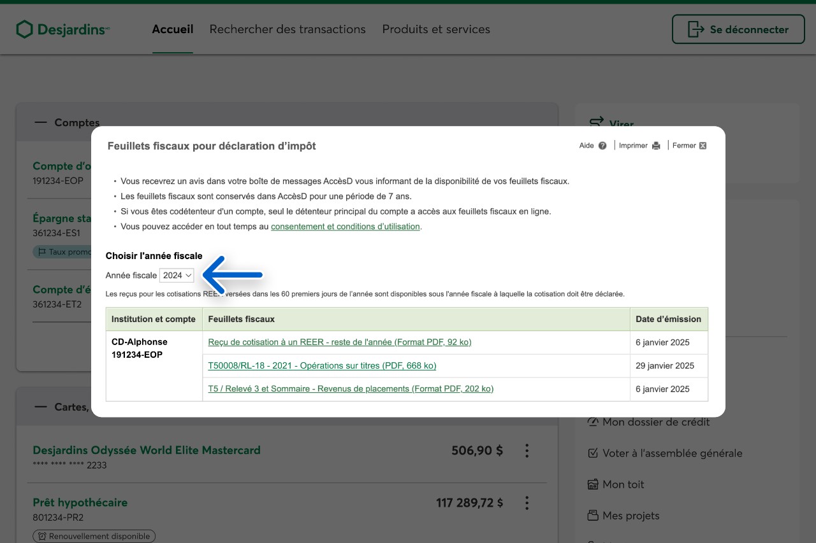816x543 pixels.
Task: Collapse the Cartes section
Action: click(x=41, y=407)
